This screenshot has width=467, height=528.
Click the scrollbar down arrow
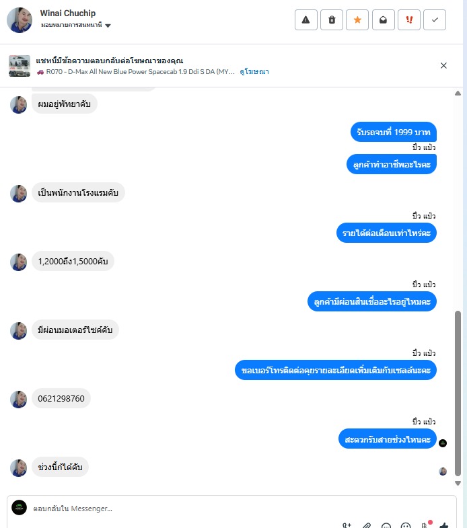tap(458, 483)
